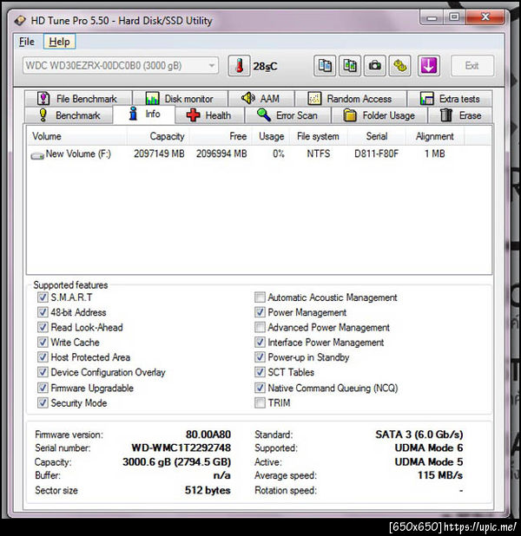Sort by the File system column header
521x536 pixels.
pyautogui.click(x=319, y=136)
